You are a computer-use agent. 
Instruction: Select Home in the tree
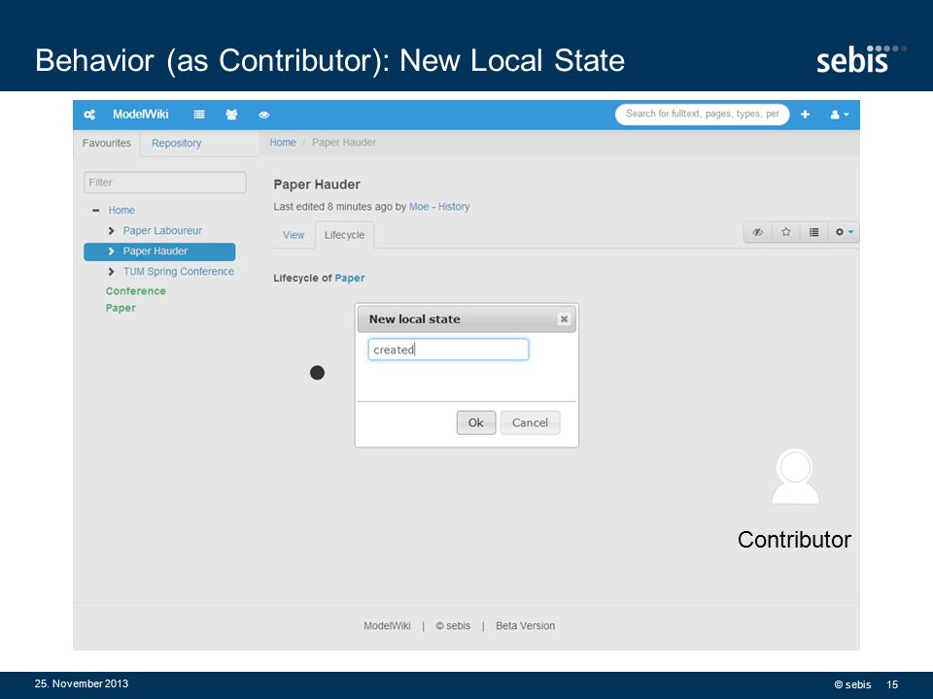coord(121,211)
